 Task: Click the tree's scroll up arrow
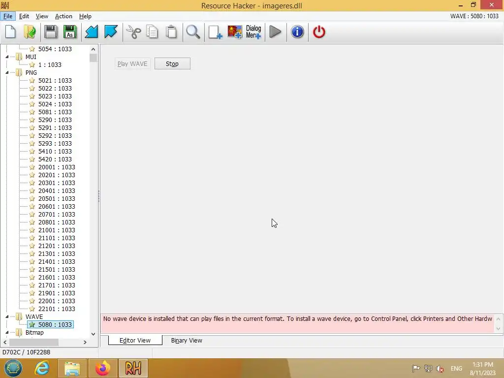click(93, 49)
